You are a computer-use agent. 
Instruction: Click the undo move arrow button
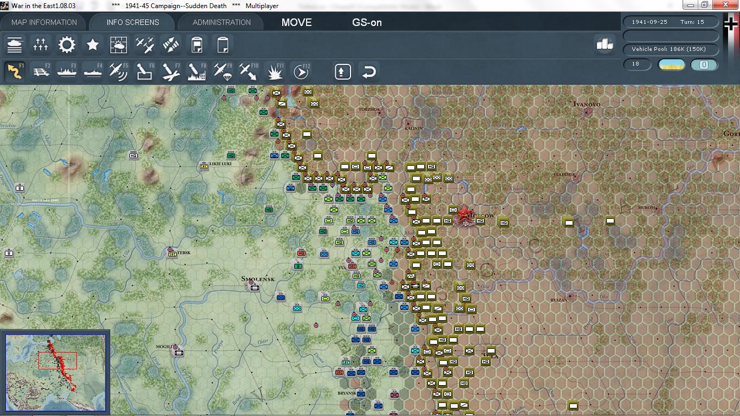point(369,71)
